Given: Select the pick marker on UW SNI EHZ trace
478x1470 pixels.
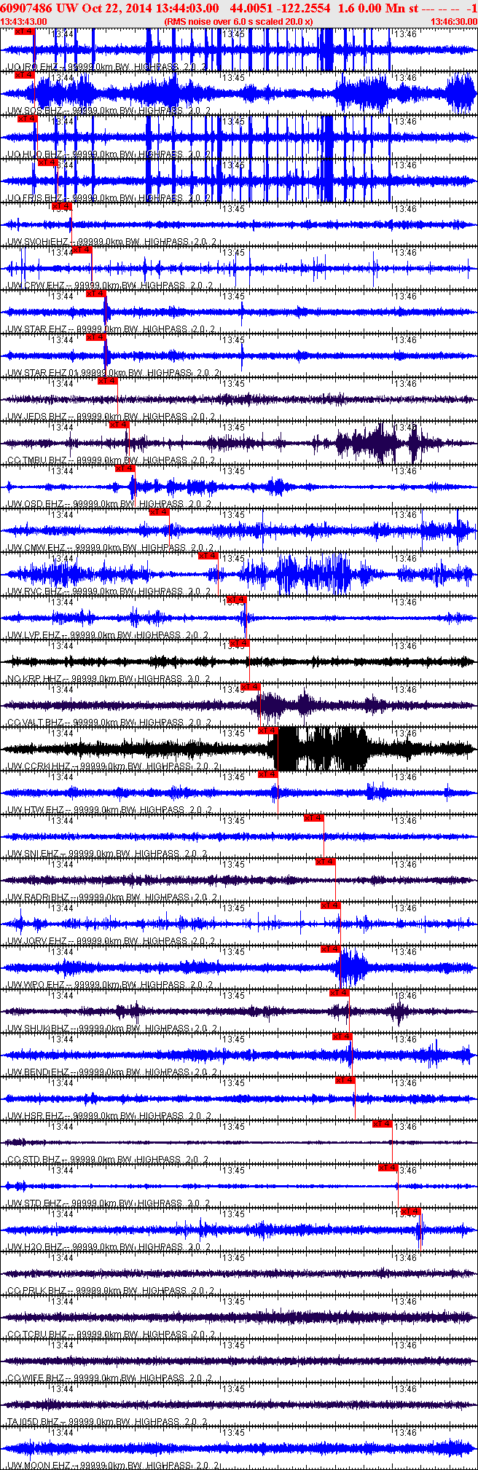Looking at the screenshot, I should [313, 818].
